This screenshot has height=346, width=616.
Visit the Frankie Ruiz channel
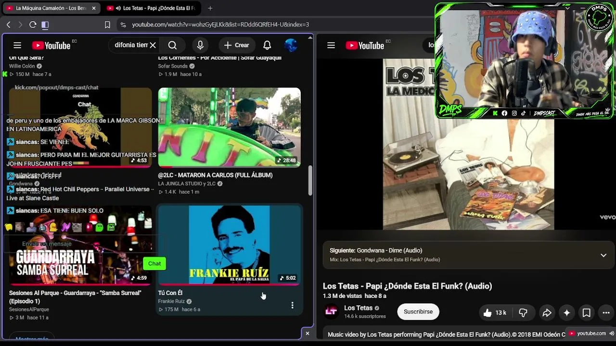[171, 301]
